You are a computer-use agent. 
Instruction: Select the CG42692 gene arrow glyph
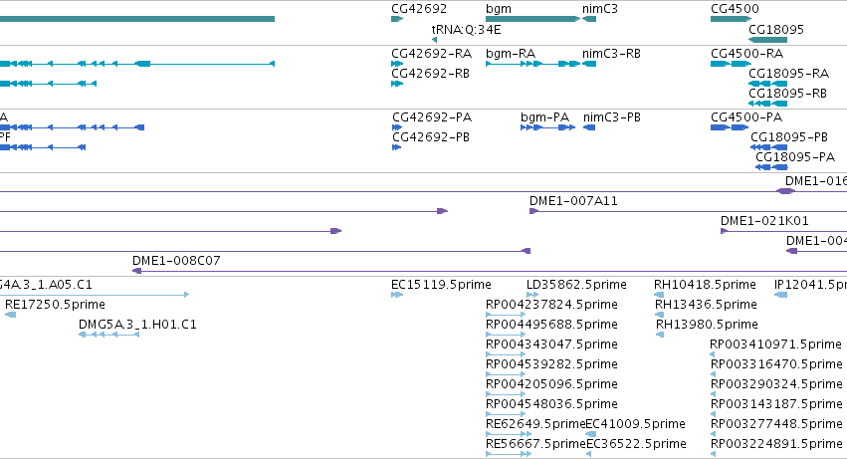[397, 19]
